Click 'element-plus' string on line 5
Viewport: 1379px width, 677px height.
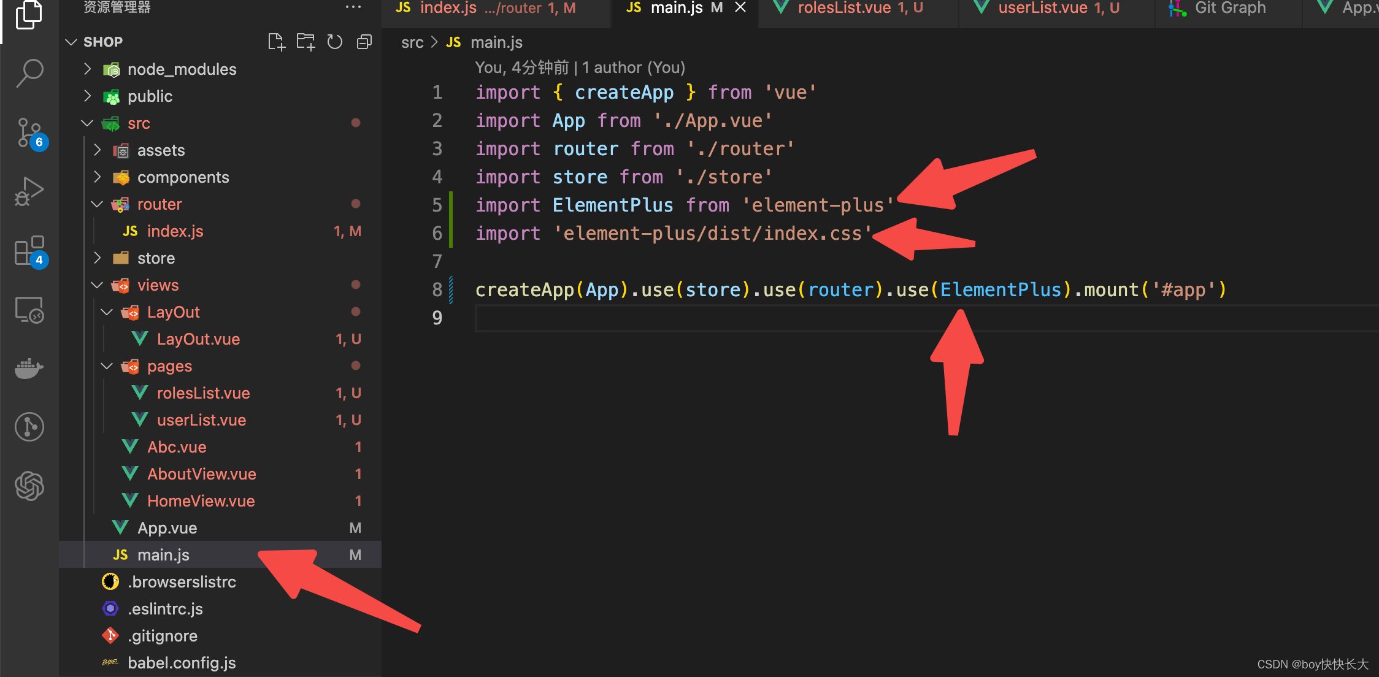coord(818,205)
